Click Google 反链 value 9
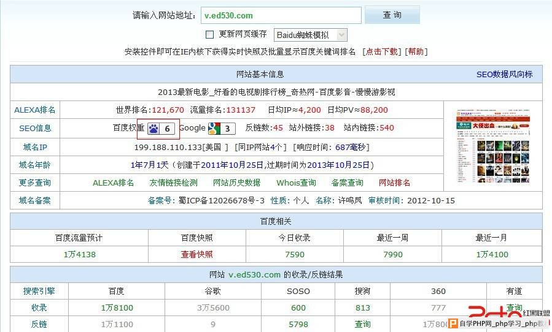This screenshot has height=332, width=552. (213, 324)
